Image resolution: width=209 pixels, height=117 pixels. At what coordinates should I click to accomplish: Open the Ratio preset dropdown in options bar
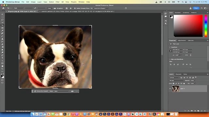pyautogui.click(x=19, y=8)
